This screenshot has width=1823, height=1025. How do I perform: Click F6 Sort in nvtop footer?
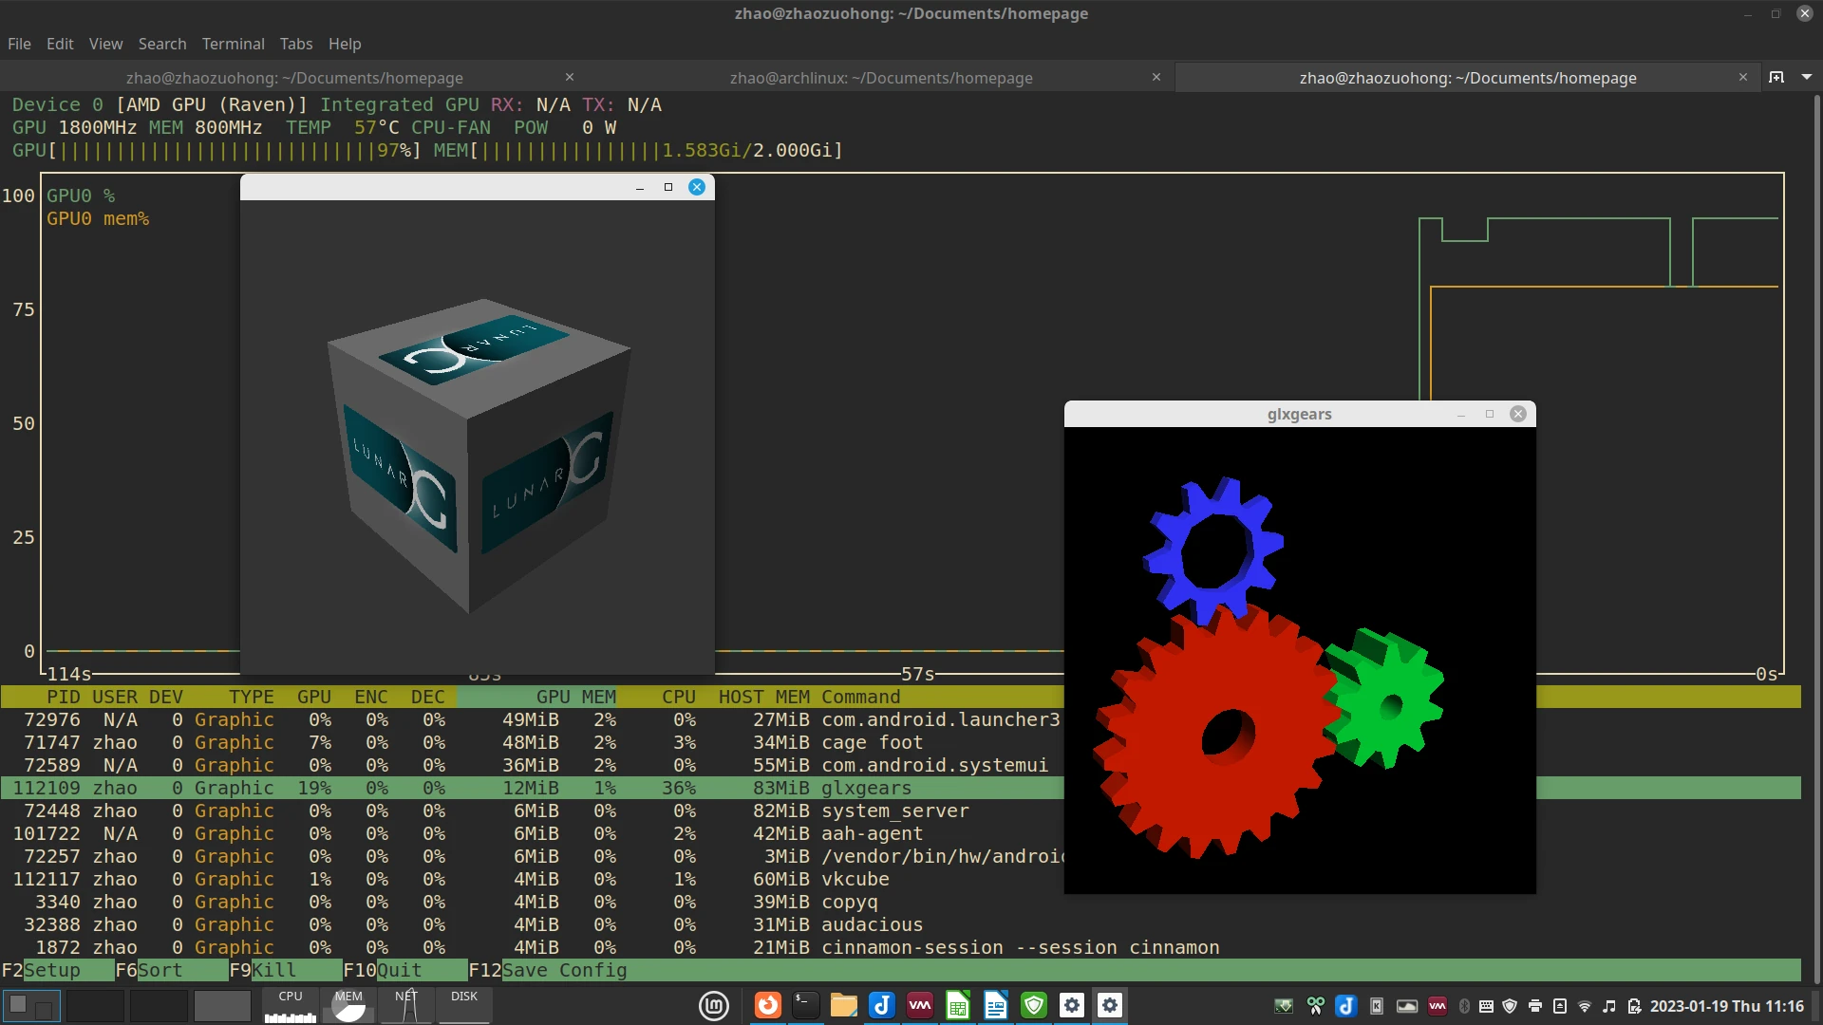pyautogui.click(x=171, y=970)
